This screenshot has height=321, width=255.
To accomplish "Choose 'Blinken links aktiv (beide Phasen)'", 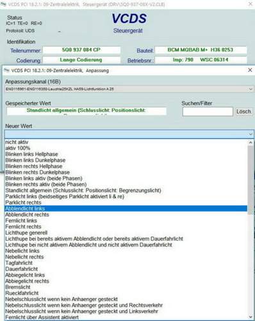I will [126, 178].
